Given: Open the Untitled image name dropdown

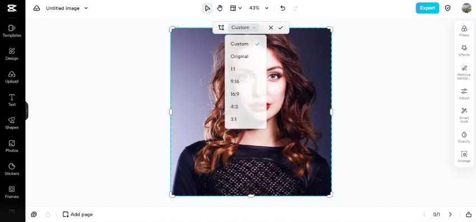Looking at the screenshot, I should 86,8.
